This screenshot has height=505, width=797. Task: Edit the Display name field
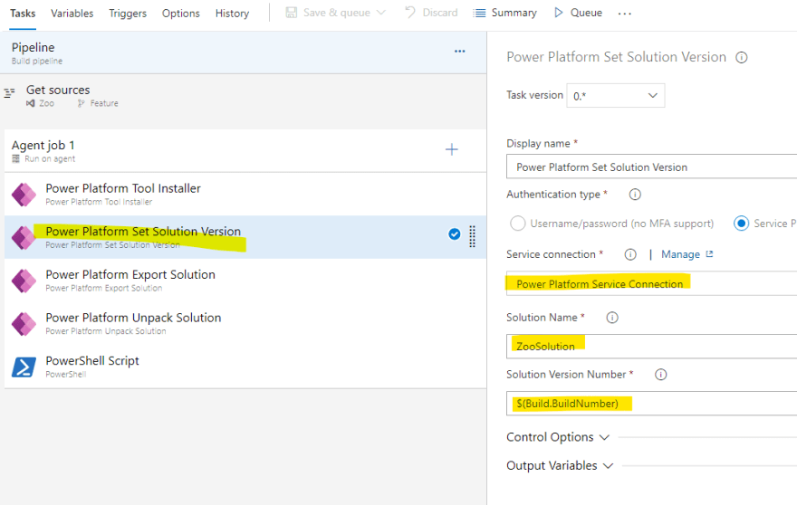(651, 167)
